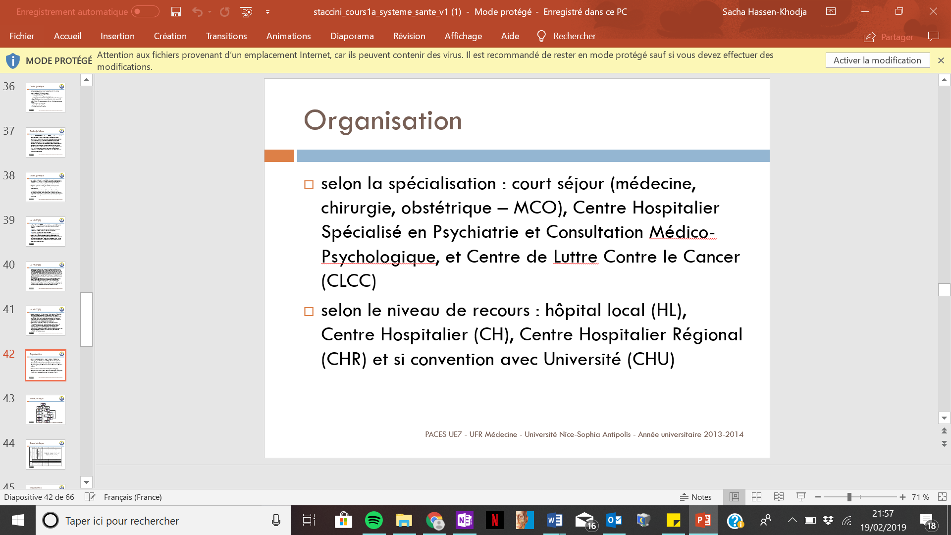Switch to Reading view icon
The width and height of the screenshot is (951, 535).
coord(779,497)
